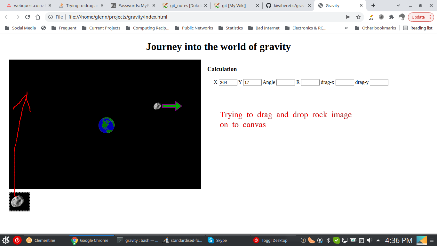
Task: Open KDE application launcher
Action: (x=6, y=240)
